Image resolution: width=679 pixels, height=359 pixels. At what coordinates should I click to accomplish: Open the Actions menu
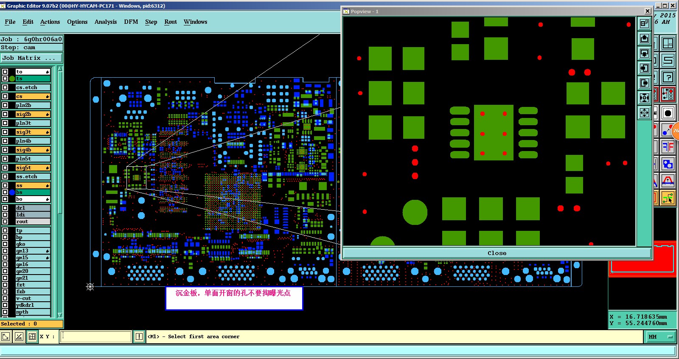click(x=50, y=22)
